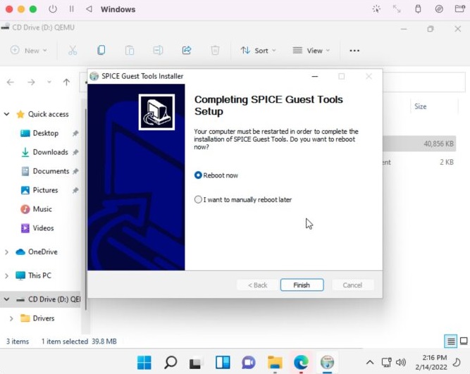Click the Copy icon in Explorer toolbar
Screen dimensions: 470x374
coord(101,50)
